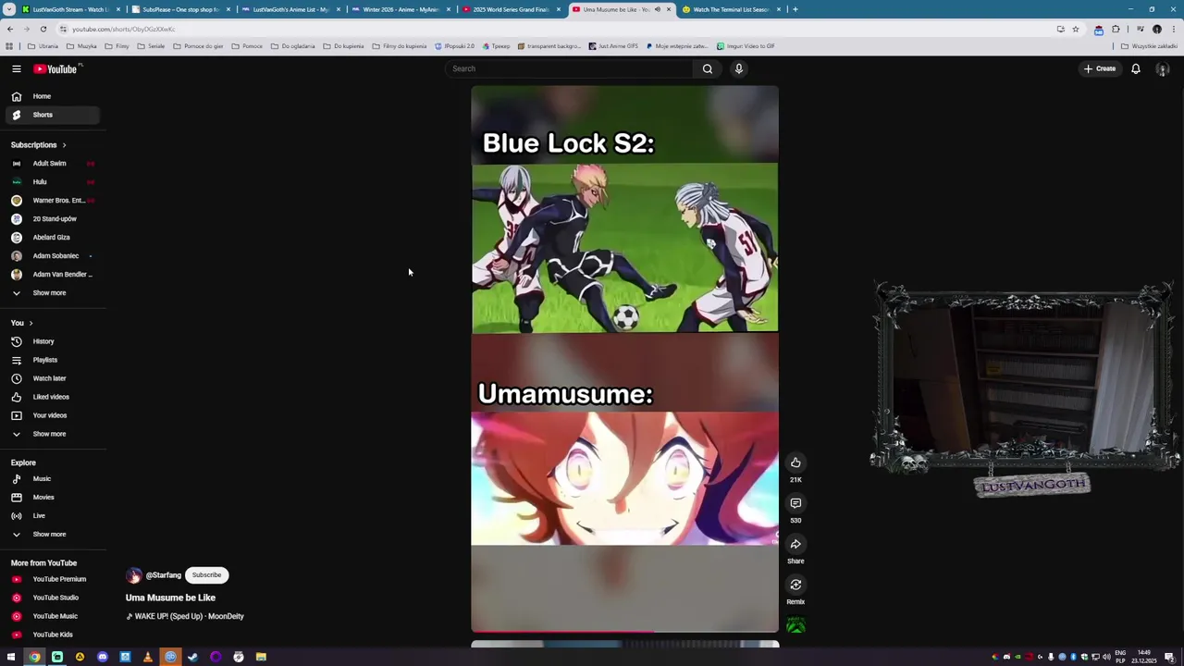Open a new browser tab
Screen dimensions: 1184x666
pyautogui.click(x=795, y=9)
